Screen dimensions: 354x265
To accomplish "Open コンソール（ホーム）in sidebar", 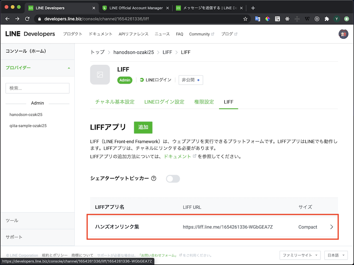I will [26, 51].
